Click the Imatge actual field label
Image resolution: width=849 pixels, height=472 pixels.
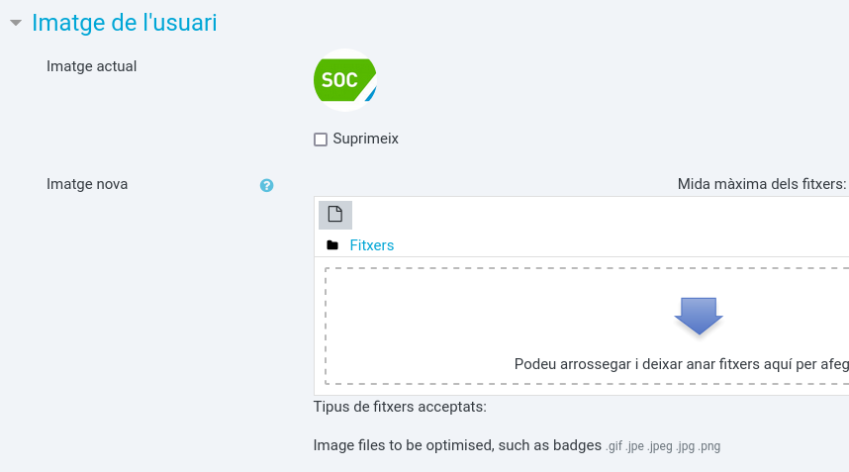point(91,66)
